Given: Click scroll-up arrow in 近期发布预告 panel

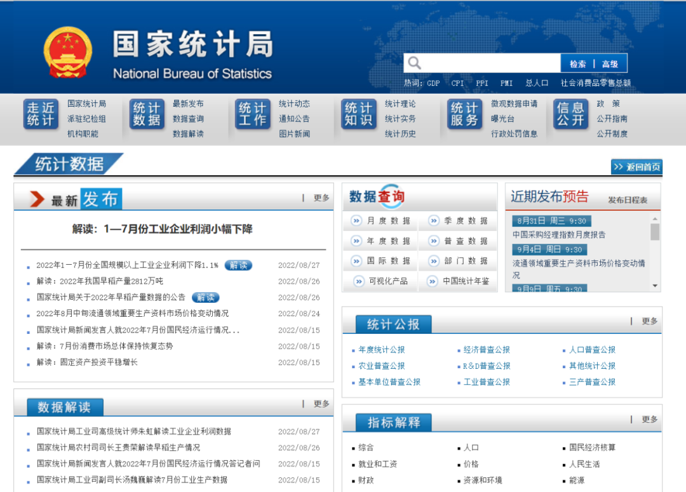Looking at the screenshot, I should [x=655, y=218].
